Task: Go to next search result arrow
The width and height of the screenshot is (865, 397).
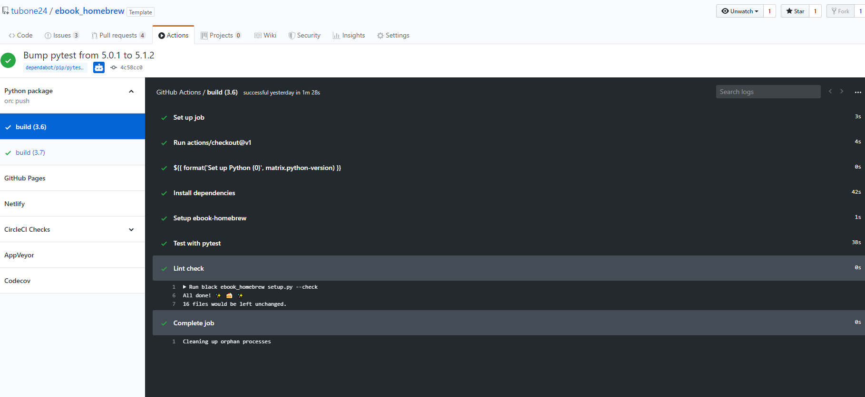Action: coord(842,91)
